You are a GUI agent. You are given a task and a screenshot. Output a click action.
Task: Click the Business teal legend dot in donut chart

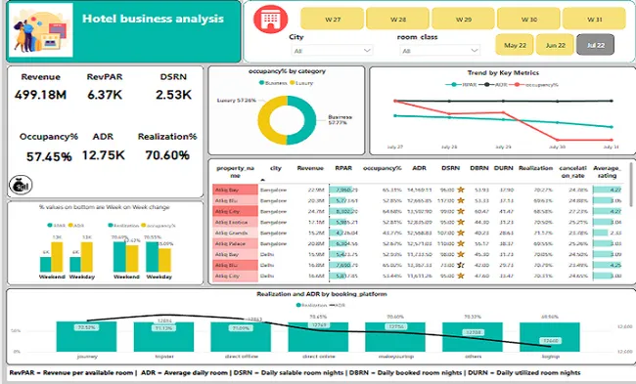coord(261,83)
